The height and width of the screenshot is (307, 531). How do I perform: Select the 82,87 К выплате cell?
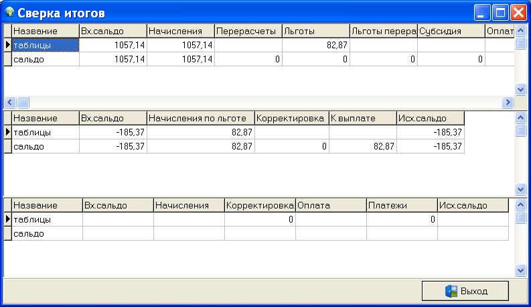362,146
